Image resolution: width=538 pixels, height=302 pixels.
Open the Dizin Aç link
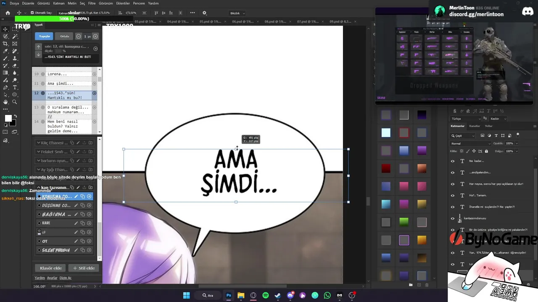(66, 278)
